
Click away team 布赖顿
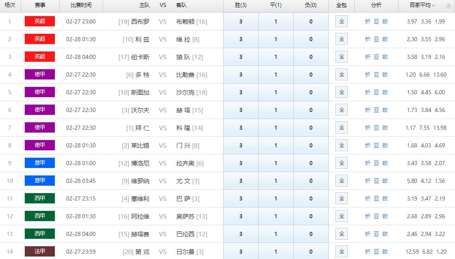click(x=186, y=21)
